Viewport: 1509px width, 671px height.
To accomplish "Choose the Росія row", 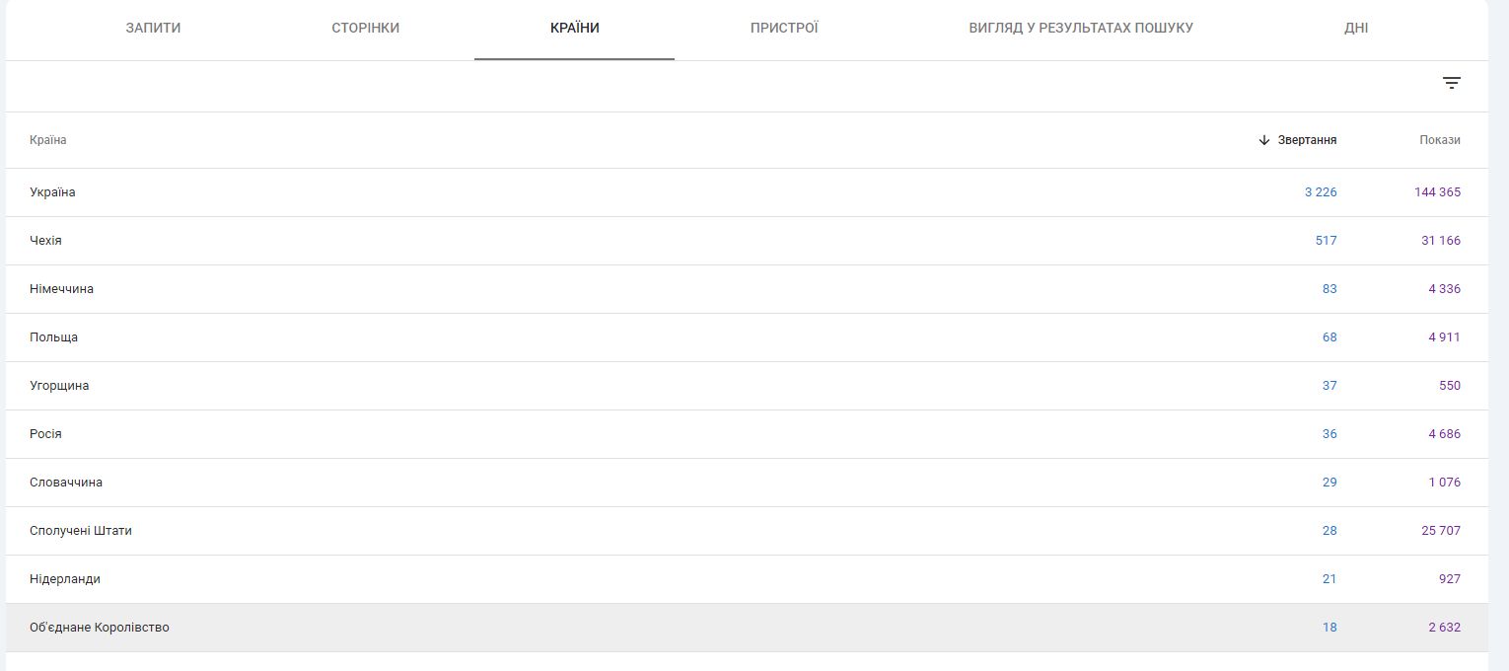I will (45, 434).
